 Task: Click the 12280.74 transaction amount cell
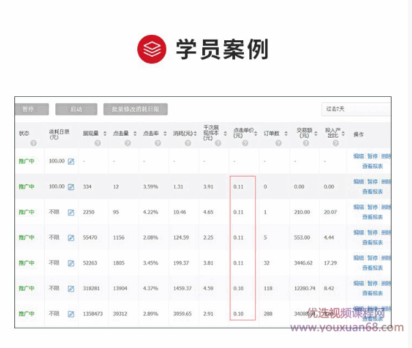tap(305, 289)
